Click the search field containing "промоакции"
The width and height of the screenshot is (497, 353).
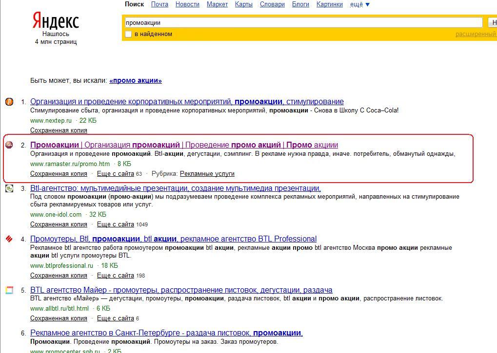point(303,23)
